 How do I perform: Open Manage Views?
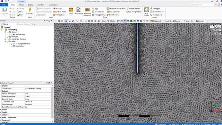pos(99,15)
